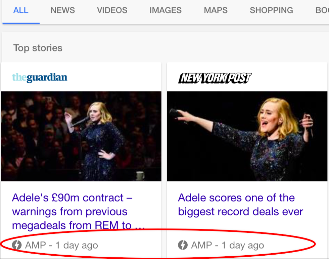Go to the VIDEOS tab
This screenshot has height=259, width=329.
pyautogui.click(x=112, y=10)
